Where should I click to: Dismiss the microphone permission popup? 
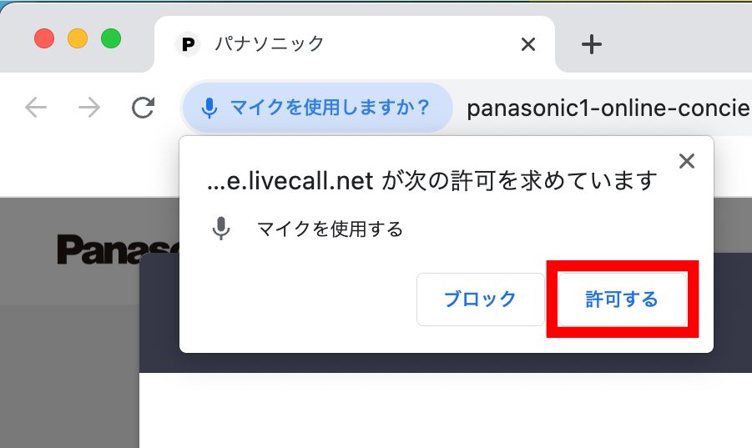pos(687,161)
